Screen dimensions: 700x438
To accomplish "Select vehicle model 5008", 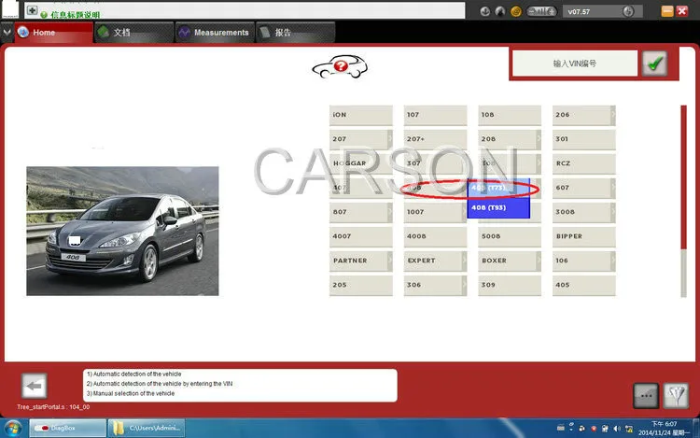I will 510,236.
